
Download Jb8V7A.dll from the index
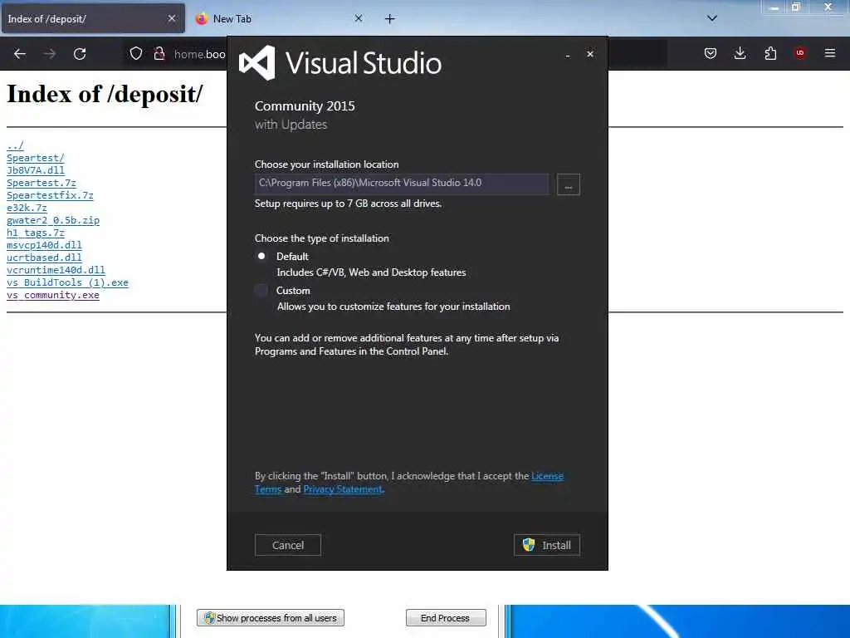(x=36, y=170)
